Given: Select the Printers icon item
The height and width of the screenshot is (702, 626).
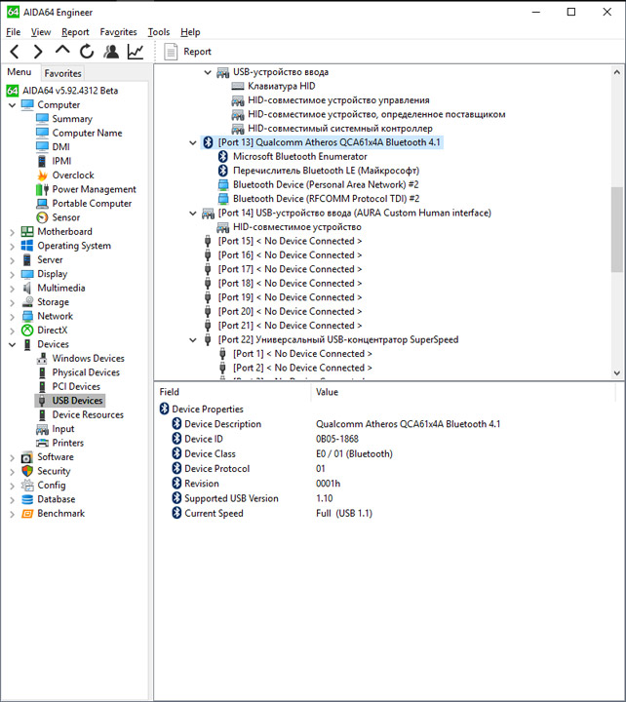Looking at the screenshot, I should pyautogui.click(x=42, y=443).
